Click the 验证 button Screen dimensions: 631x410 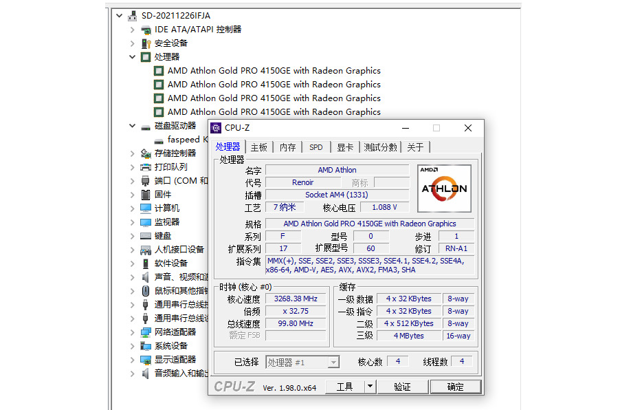pyautogui.click(x=402, y=387)
